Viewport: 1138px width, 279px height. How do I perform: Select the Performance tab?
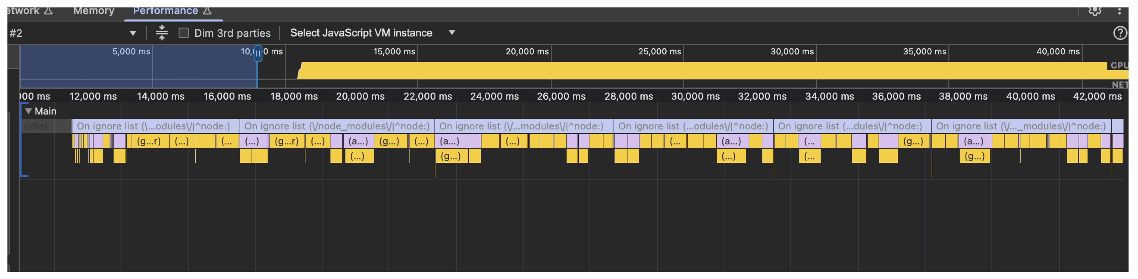pyautogui.click(x=165, y=11)
